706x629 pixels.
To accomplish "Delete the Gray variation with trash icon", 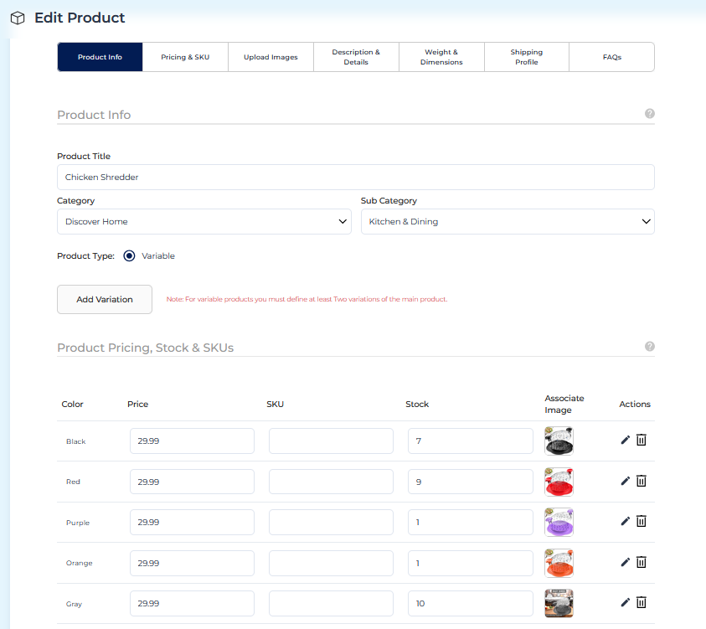I will click(642, 602).
